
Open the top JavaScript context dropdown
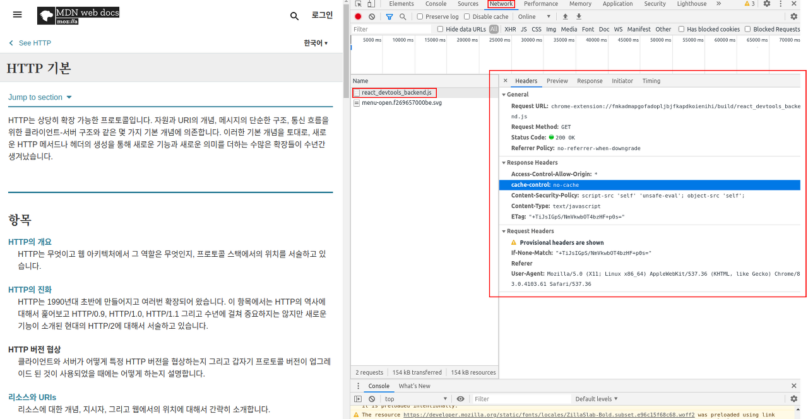417,399
